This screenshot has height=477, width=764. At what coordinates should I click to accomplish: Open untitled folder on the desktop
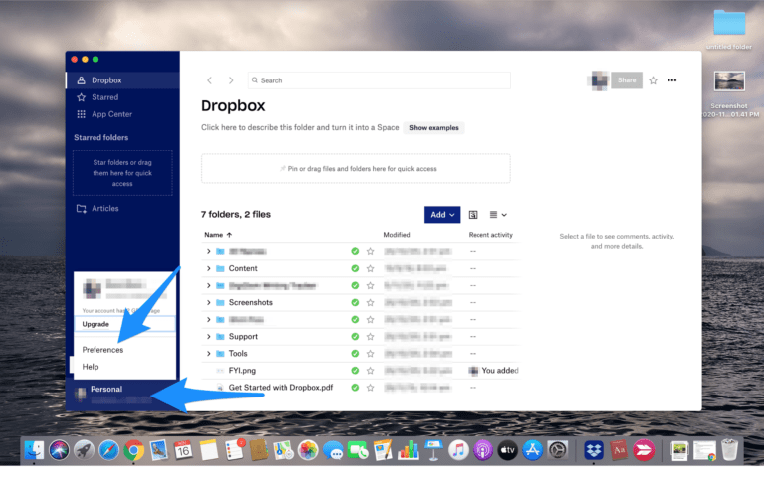729,28
